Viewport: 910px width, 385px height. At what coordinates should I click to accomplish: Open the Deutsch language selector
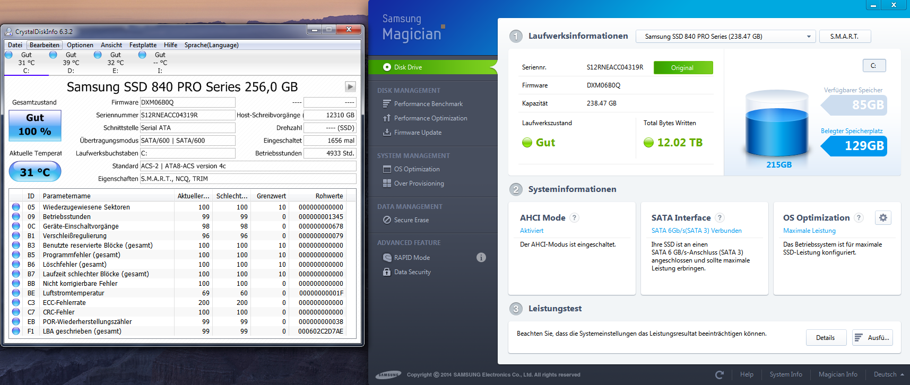point(889,375)
